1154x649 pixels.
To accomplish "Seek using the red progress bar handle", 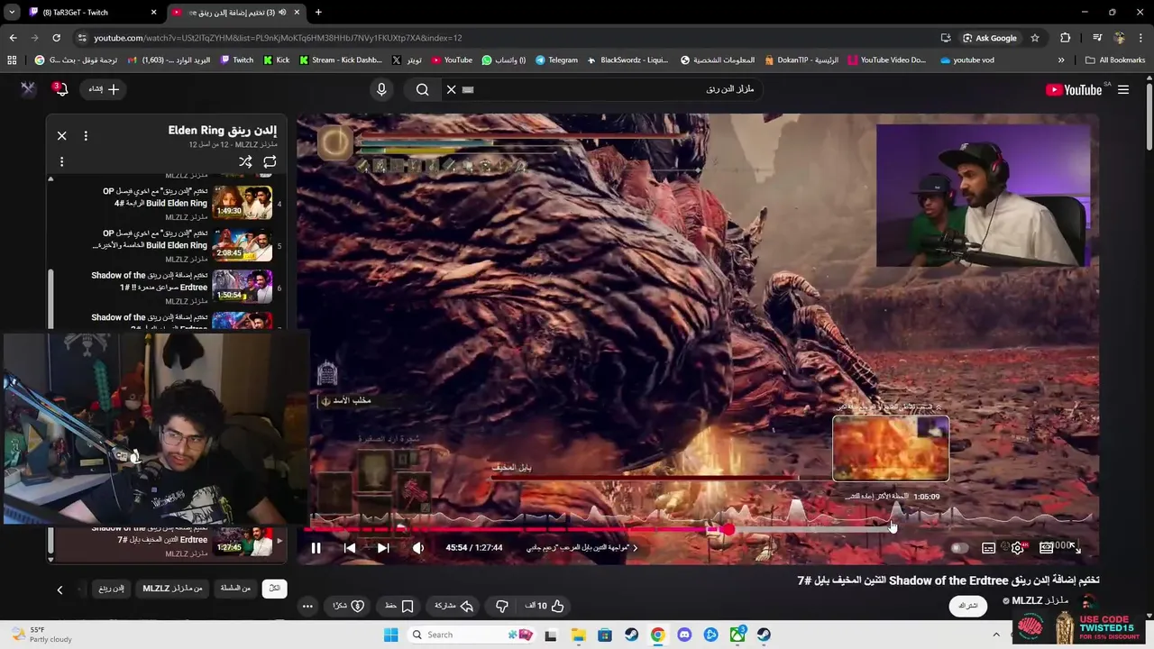I will (x=727, y=530).
